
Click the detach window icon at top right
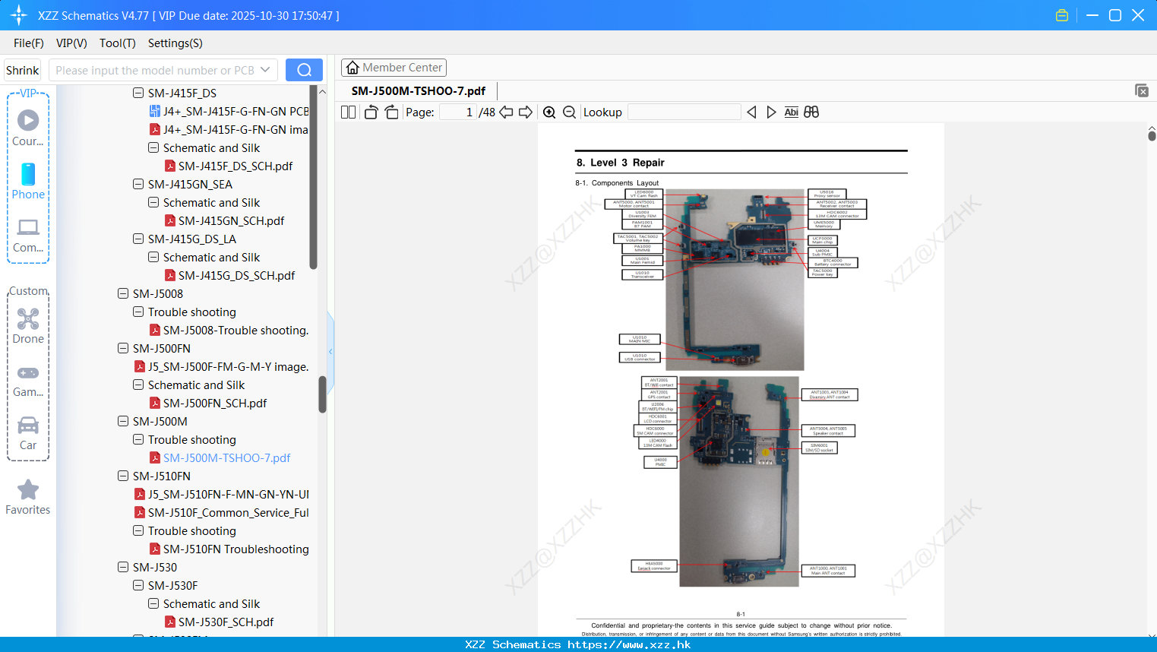point(1142,90)
